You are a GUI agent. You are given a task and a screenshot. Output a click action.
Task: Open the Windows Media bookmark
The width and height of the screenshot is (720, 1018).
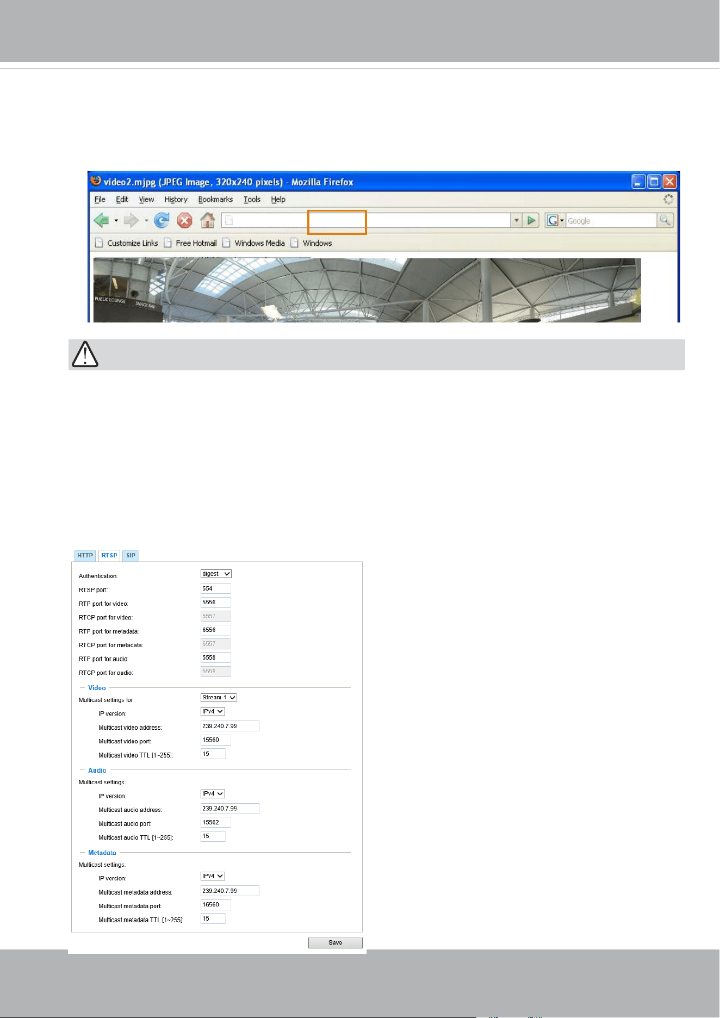pos(254,243)
